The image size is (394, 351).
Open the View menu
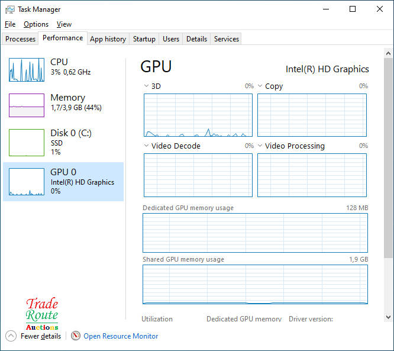click(x=64, y=24)
